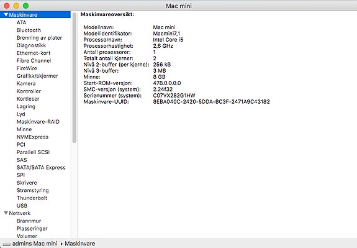
Task: Select Kontroller in the sidebar
Action: (29, 91)
